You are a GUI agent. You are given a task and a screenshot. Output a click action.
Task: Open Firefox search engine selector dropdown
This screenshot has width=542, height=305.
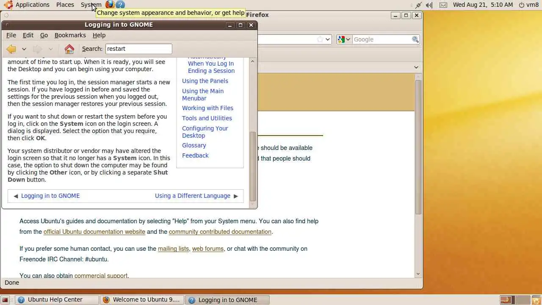[344, 39]
